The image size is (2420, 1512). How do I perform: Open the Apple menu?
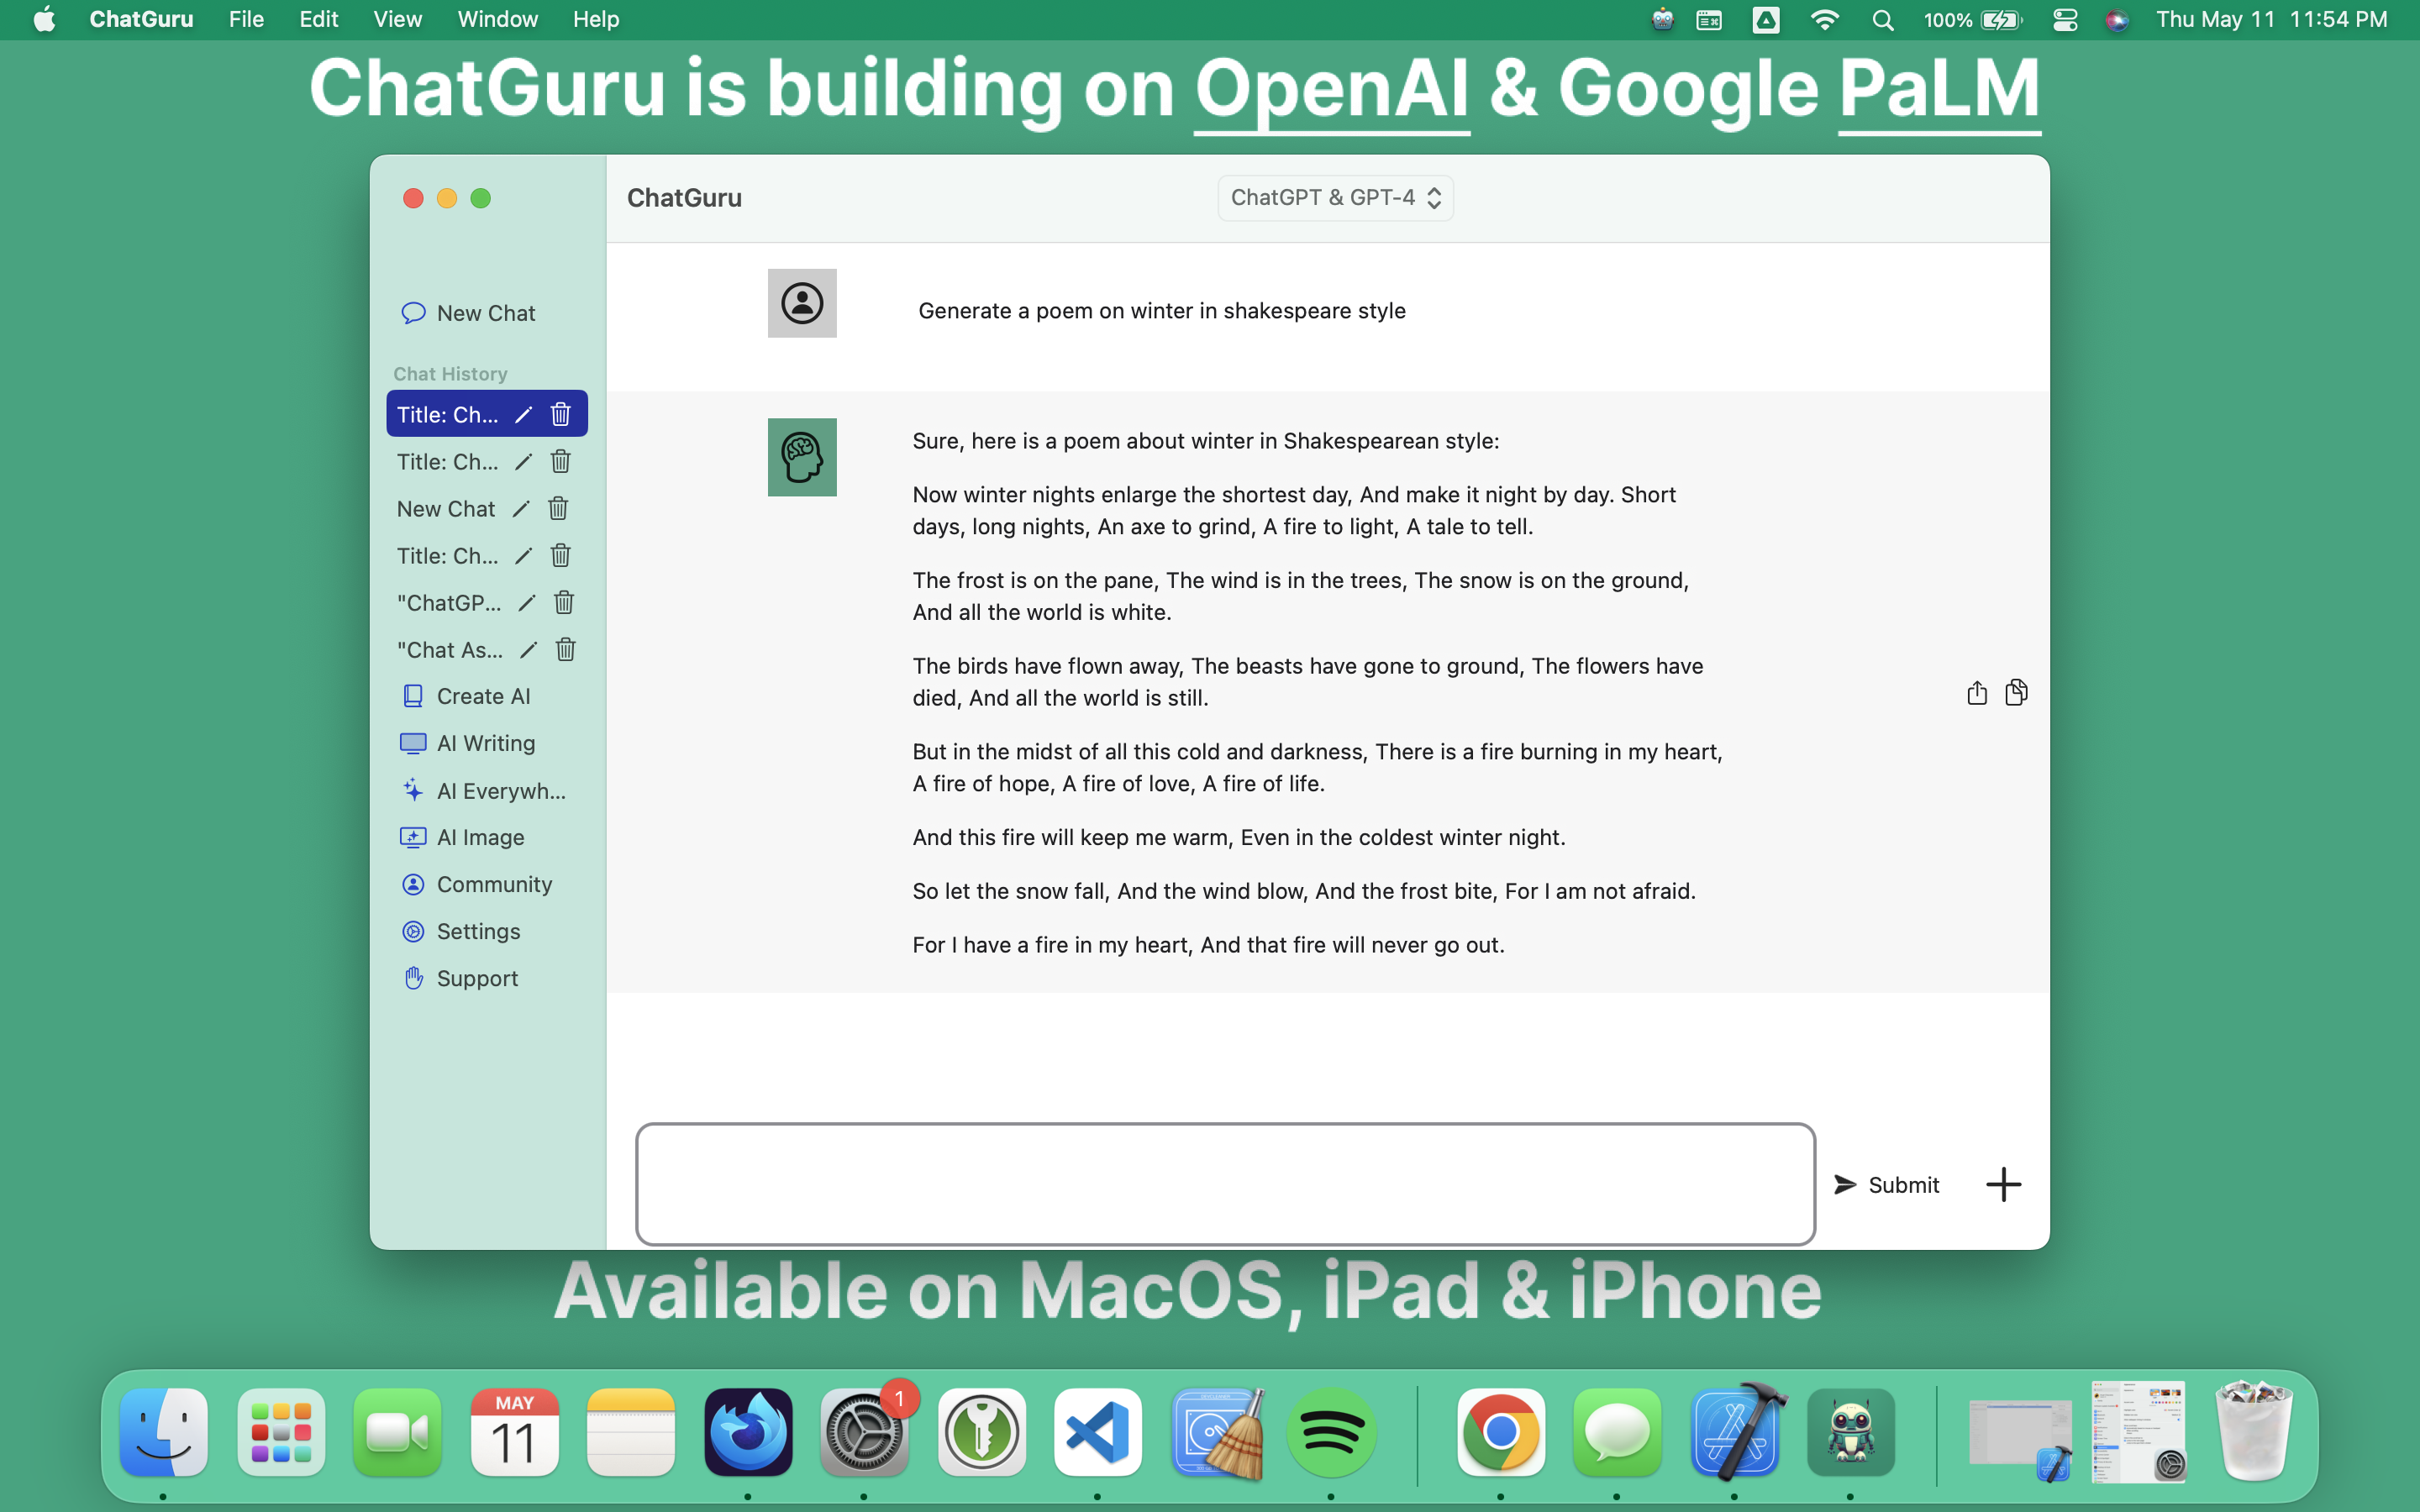[x=44, y=19]
